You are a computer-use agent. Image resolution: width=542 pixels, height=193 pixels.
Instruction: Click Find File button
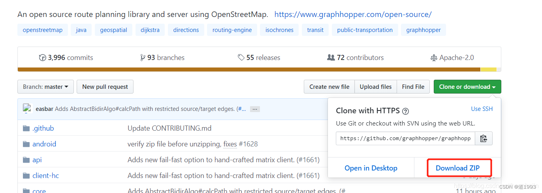[x=413, y=87]
